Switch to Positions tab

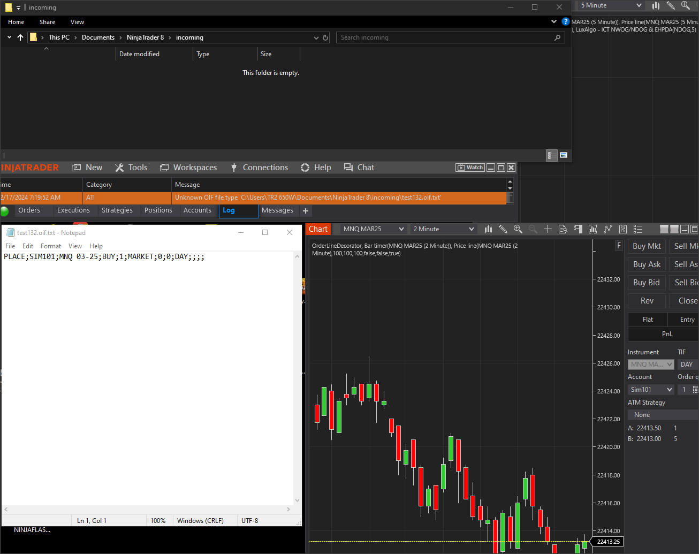click(x=158, y=210)
